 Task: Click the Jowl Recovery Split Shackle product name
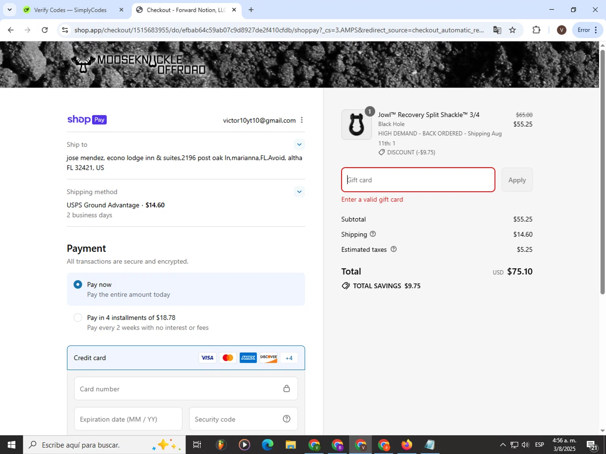point(429,115)
